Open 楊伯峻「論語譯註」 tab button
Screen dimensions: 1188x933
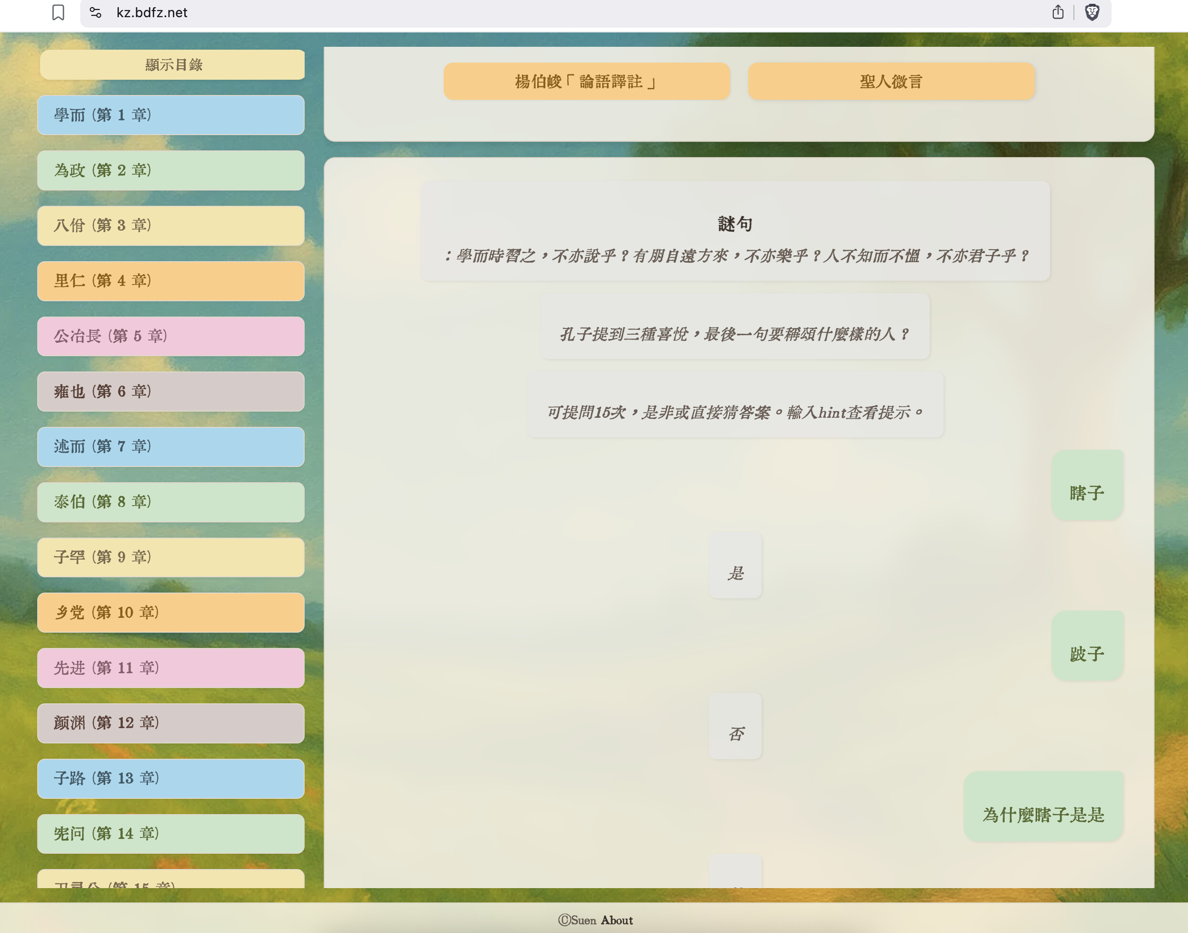586,81
